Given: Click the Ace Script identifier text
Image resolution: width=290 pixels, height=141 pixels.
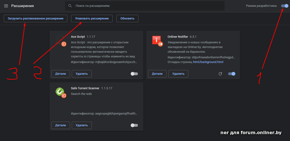Looking at the screenshot, I should pos(104,62).
